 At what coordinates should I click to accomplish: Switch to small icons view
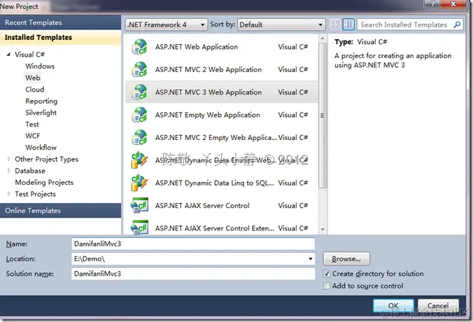coord(335,24)
